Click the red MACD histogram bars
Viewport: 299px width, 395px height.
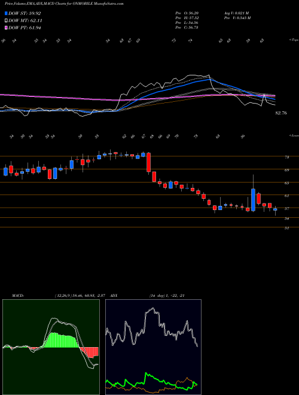click(89, 352)
